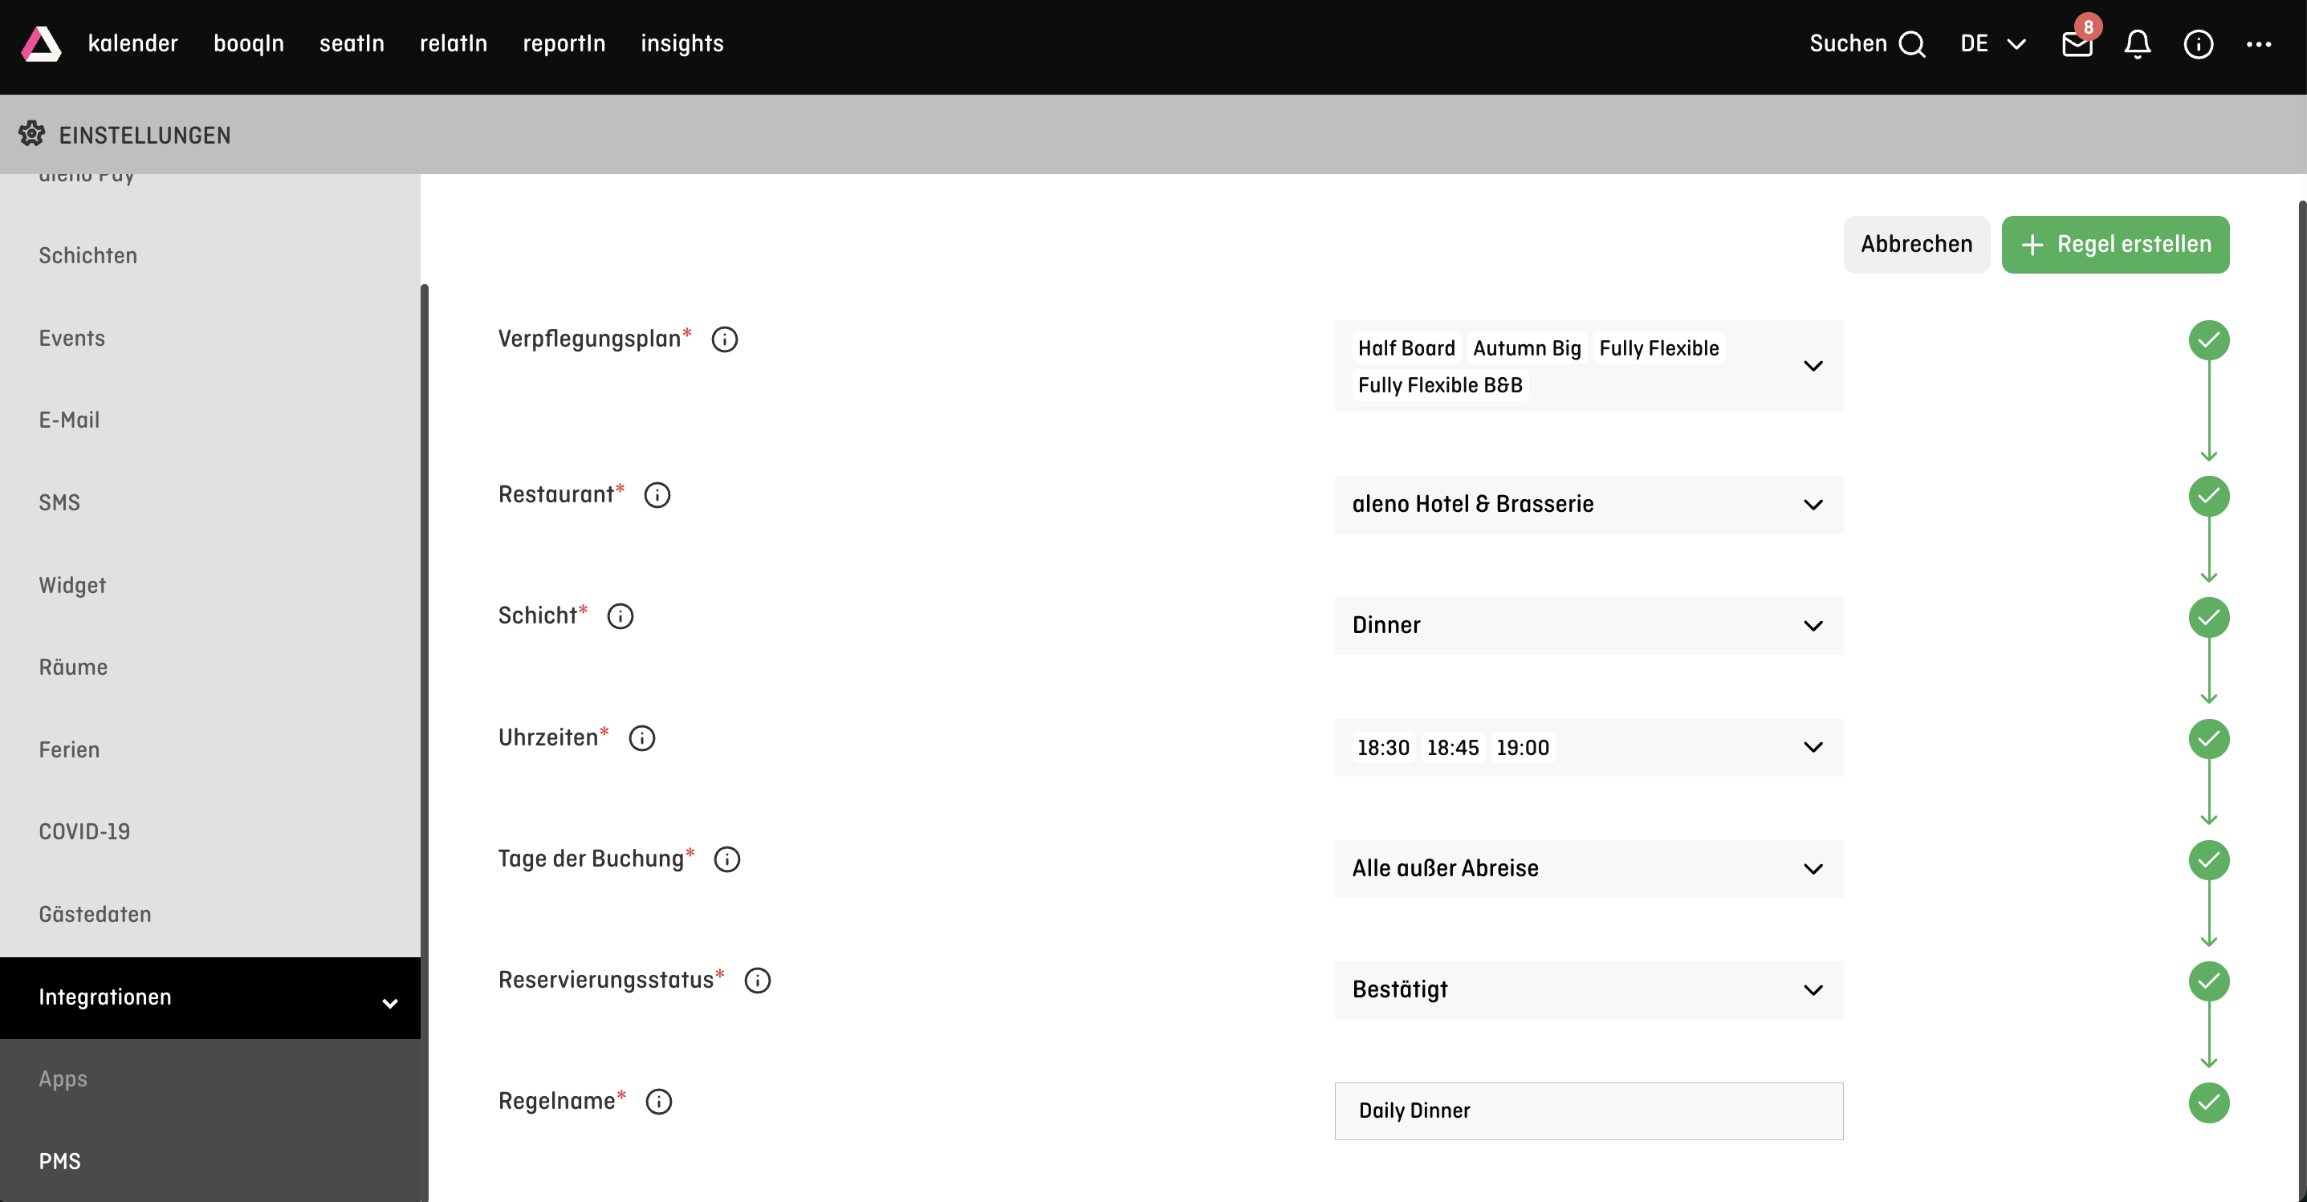
Task: Open Reservierungsstatus dropdown showing Bestätigt
Action: (1589, 990)
